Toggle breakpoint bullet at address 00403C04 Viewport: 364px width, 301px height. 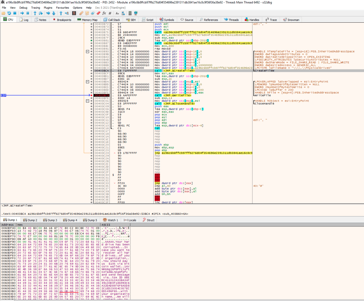[x=92, y=104]
